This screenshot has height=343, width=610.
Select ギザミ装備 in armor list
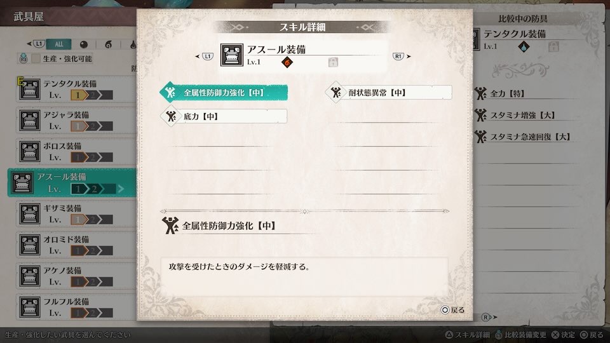click(76, 214)
